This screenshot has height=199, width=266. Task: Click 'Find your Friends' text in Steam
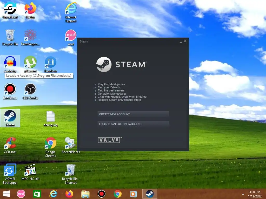pos(109,87)
